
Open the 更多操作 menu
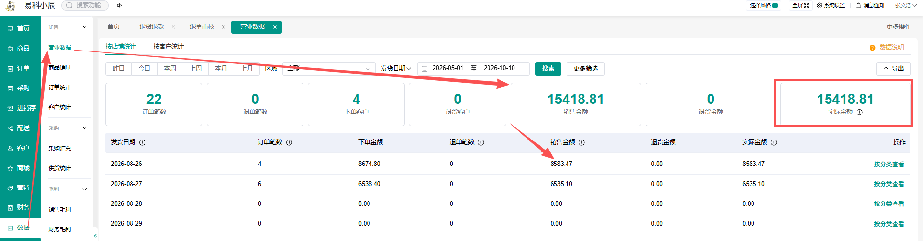[x=898, y=26]
